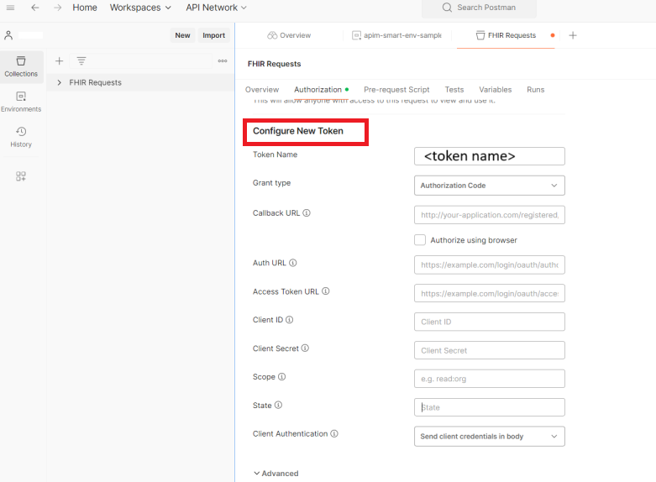Go back with the left arrow
The image size is (656, 482).
tap(35, 8)
